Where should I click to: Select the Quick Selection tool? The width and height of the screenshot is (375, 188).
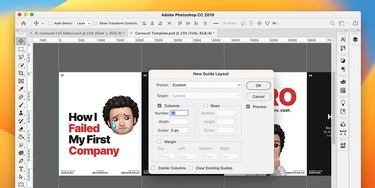tap(21, 65)
